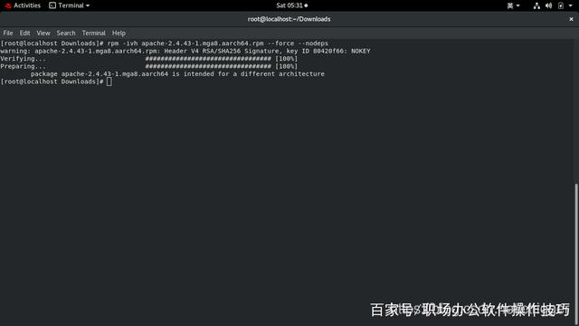The image size is (579, 326).
Task: Click the terminal icon in top bar
Action: (x=52, y=5)
